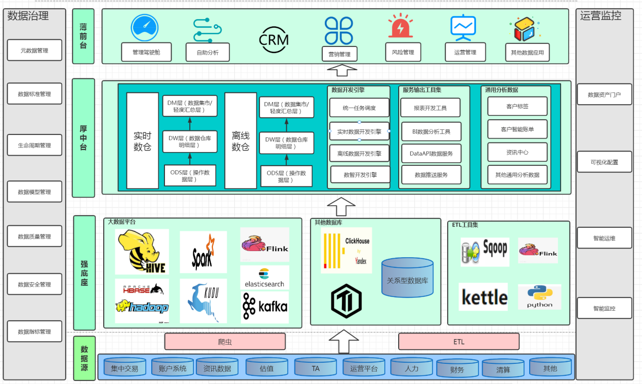Click the Kudu antelope logo
642x384 pixels.
point(203,301)
